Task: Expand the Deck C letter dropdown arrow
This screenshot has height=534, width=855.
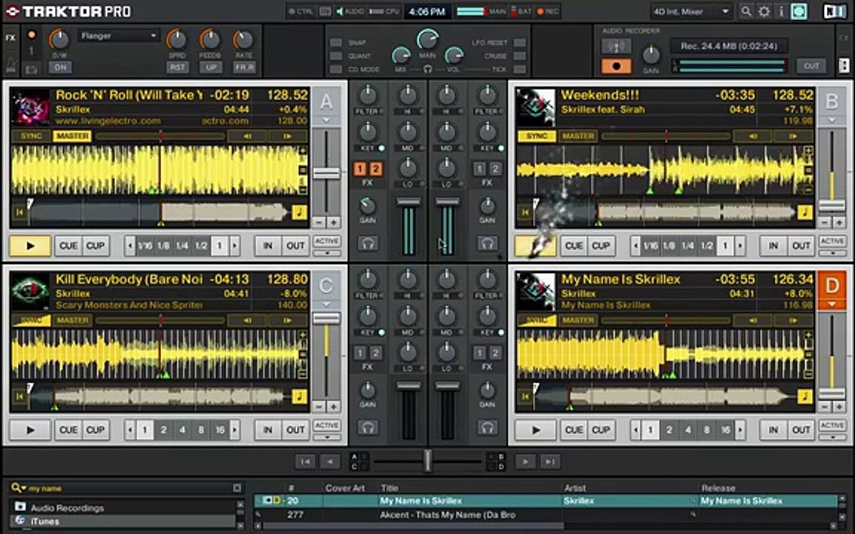Action: [326, 304]
